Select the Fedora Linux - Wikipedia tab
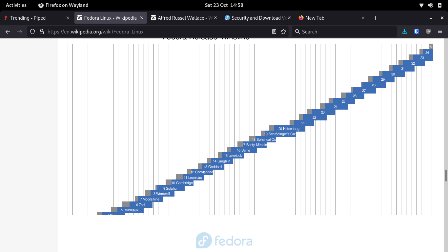448x252 pixels. 111,18
